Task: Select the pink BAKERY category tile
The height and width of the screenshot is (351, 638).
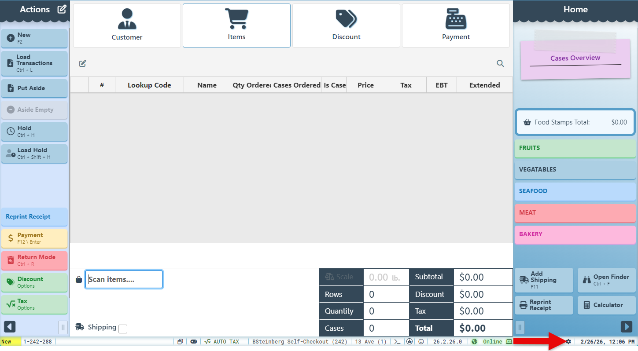Action: (575, 234)
